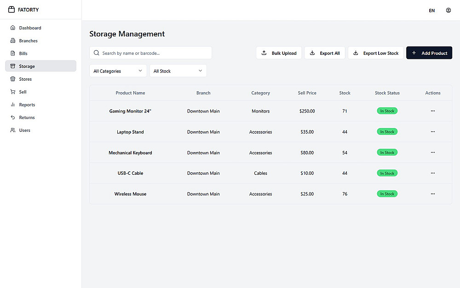
Task: Click the Export Low Stock button
Action: [x=375, y=53]
